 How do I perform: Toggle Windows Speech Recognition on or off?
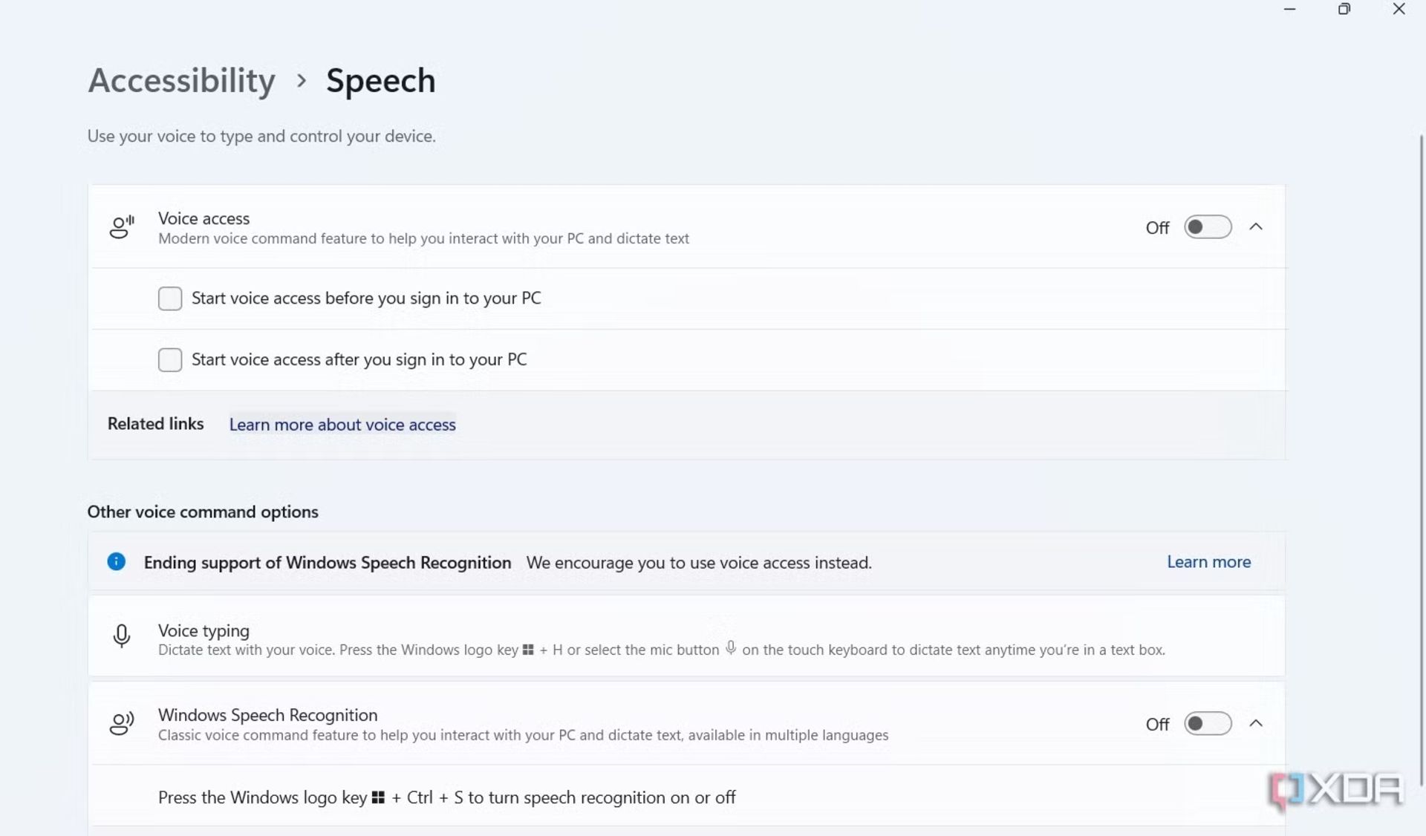coord(1207,724)
